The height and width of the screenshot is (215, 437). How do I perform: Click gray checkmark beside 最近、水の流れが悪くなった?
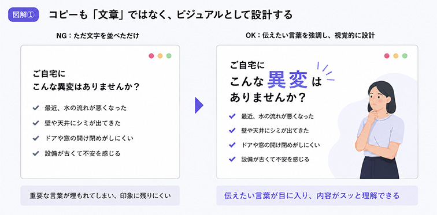coord(36,108)
